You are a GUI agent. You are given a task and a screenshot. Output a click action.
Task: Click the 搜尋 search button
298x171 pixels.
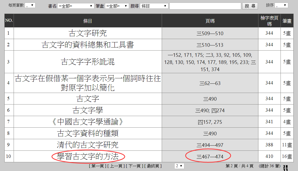coord(250,6)
